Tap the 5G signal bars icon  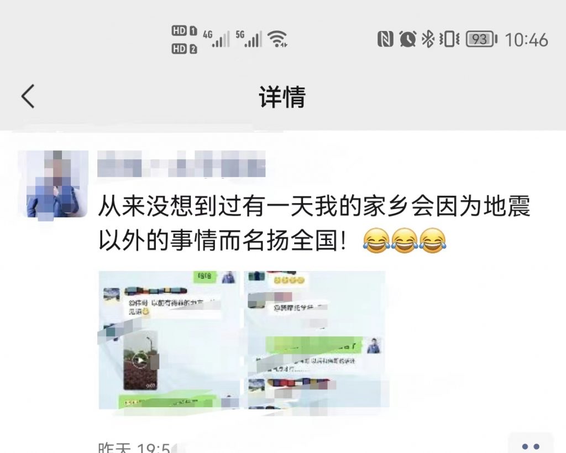pos(249,39)
